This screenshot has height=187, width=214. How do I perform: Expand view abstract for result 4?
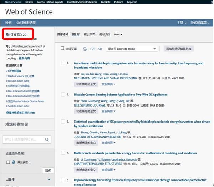point(108,170)
